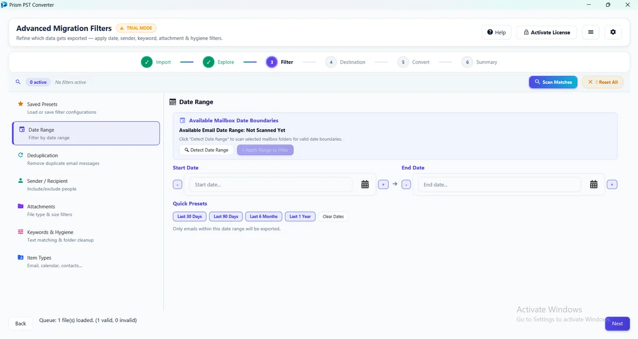Go to the Import step

pos(156,62)
